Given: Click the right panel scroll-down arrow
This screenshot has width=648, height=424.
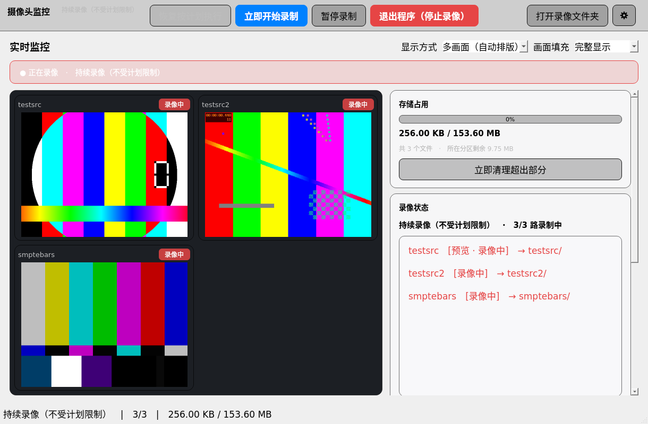Looking at the screenshot, I should [x=635, y=391].
